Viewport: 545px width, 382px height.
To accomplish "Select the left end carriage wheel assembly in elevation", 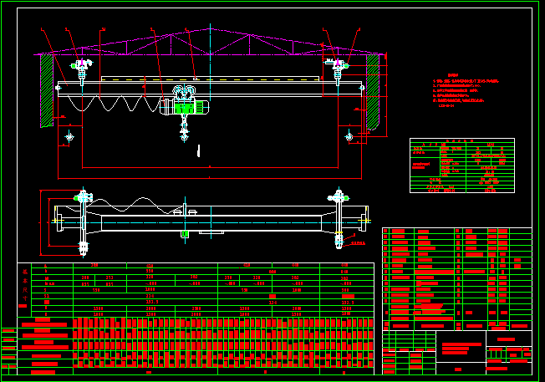I will click(x=82, y=65).
